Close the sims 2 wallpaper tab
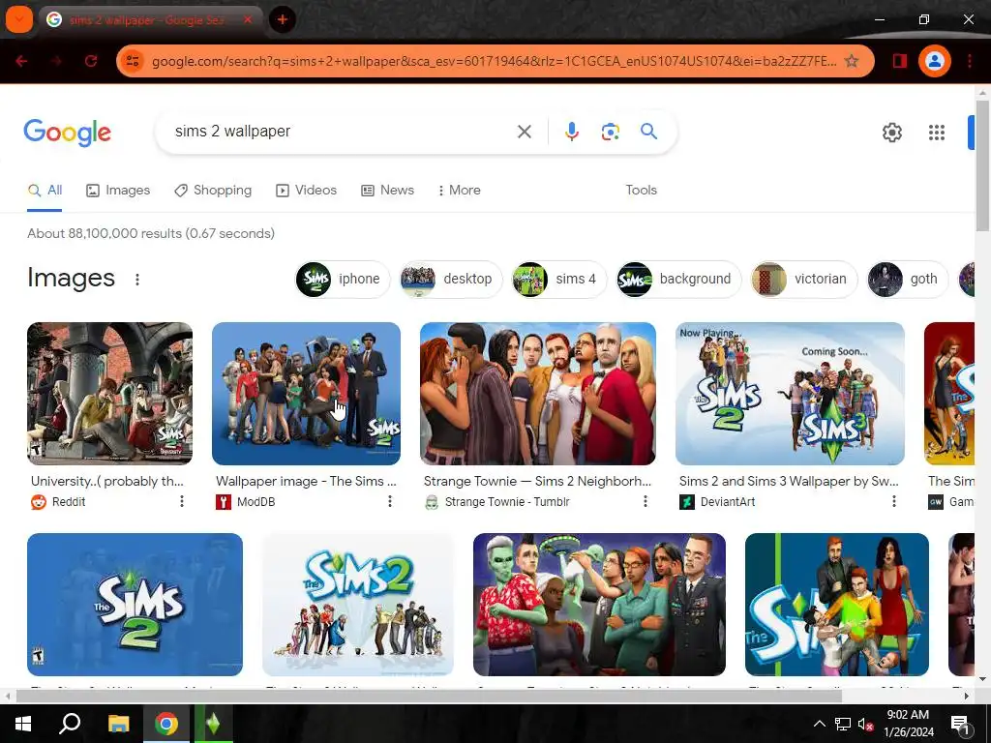The width and height of the screenshot is (991, 743). (x=248, y=19)
